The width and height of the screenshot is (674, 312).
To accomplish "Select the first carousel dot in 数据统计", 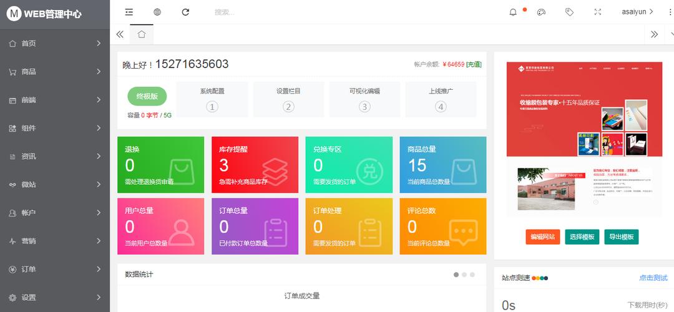I will tap(456, 275).
